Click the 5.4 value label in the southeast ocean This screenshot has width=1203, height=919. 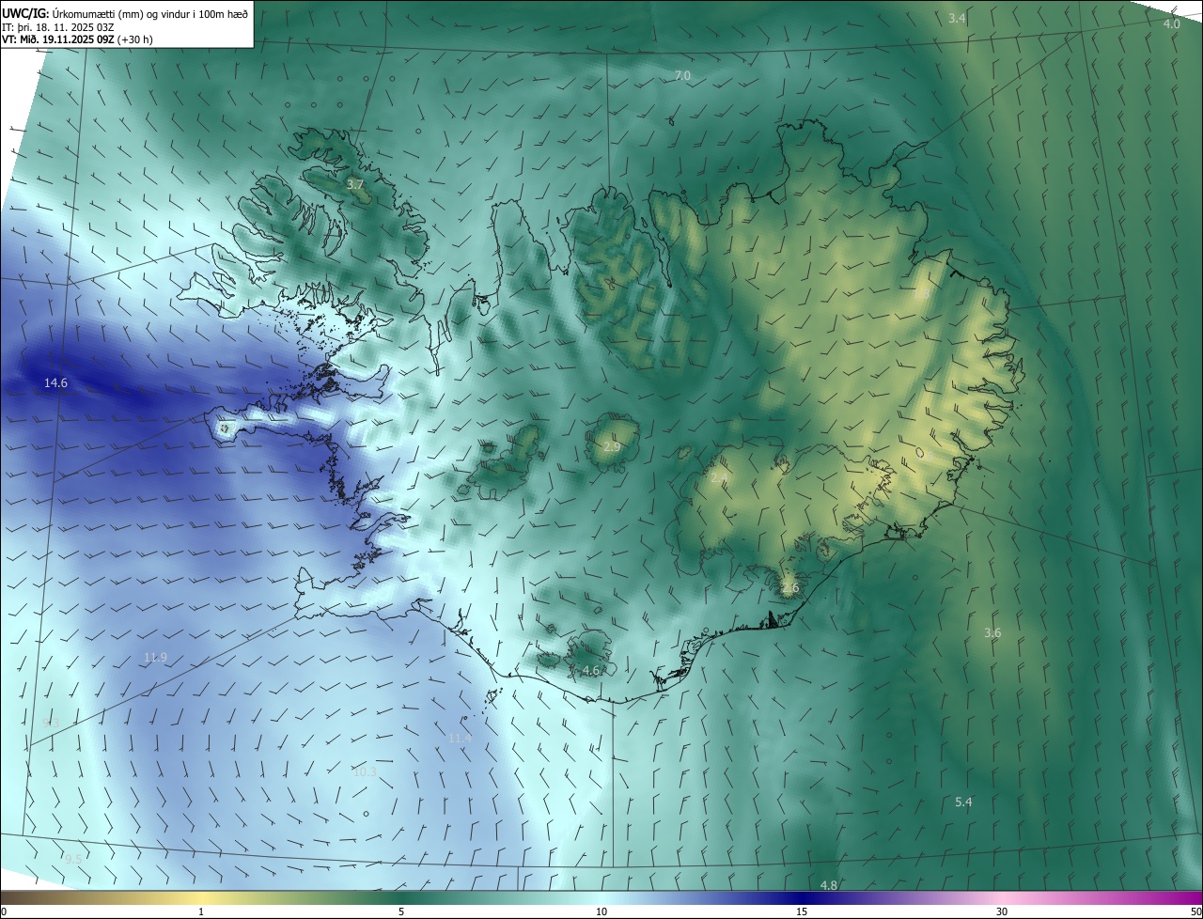963,802
